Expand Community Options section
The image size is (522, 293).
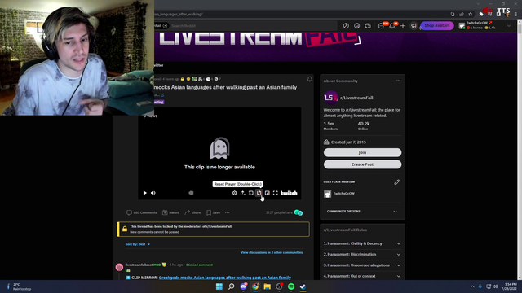pos(362,212)
